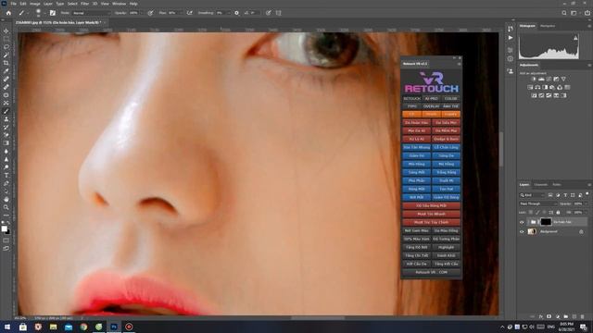
Task: Add an Invert adjustment
Action: [534, 95]
